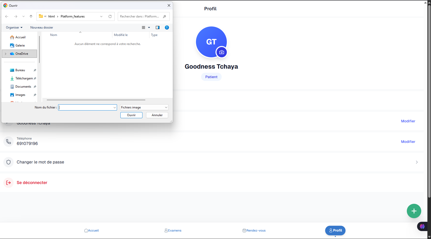This screenshot has width=431, height=239.
Task: Open the Rendez-vous tab
Action: pos(254,231)
